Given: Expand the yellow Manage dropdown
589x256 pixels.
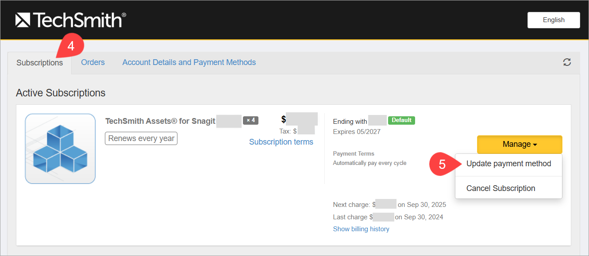Looking at the screenshot, I should point(520,144).
